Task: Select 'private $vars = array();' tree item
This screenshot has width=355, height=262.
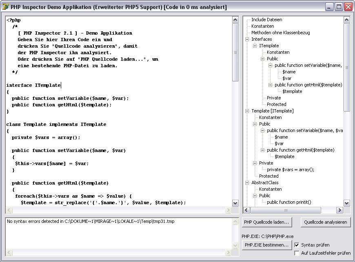Action: coord(291,170)
